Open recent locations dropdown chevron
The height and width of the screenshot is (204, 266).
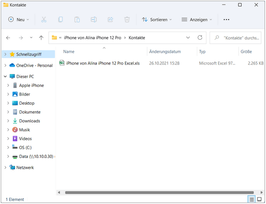click(x=31, y=38)
